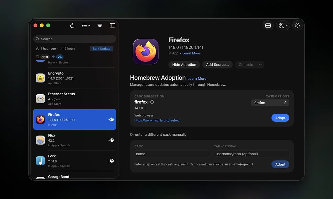Click the filter icon in the toolbar
This screenshot has height=199, width=333.
tap(99, 25)
